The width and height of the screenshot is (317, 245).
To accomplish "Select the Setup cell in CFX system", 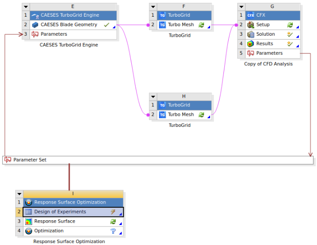I will click(x=273, y=25).
